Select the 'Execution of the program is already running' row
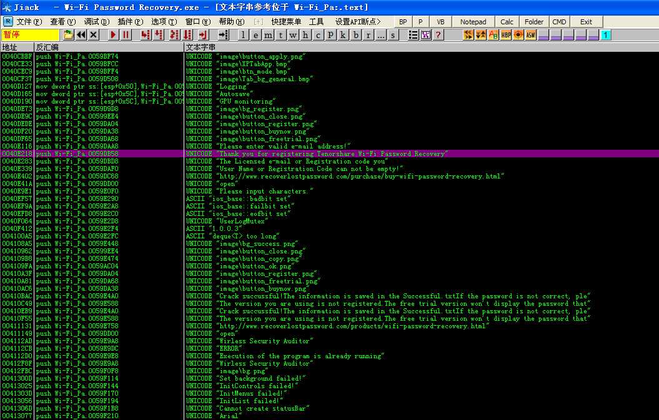Screen dimensions: 659x420 330,356
